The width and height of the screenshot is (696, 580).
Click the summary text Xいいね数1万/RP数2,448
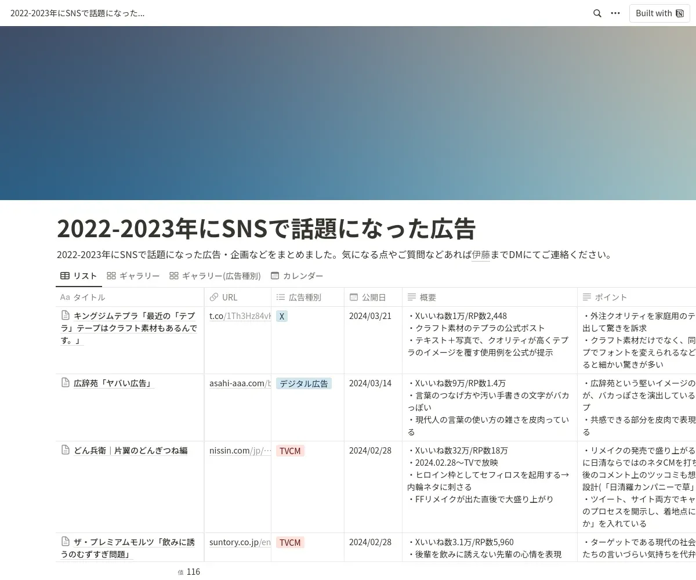457,316
